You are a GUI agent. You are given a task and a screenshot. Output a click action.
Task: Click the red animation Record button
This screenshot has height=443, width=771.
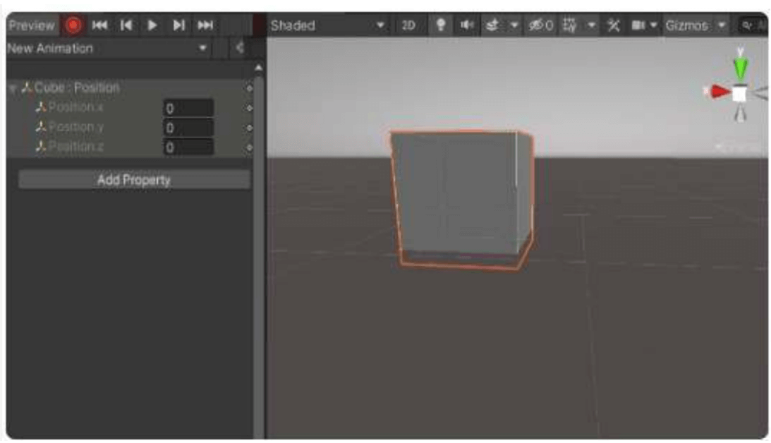click(73, 25)
